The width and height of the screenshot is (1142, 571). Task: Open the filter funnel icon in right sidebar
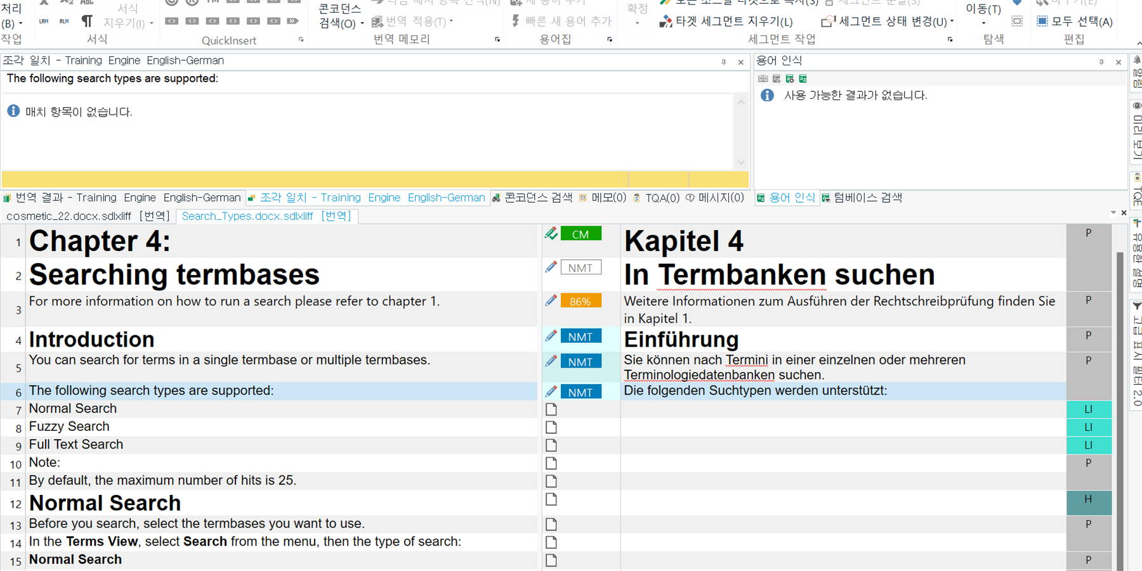[1137, 306]
